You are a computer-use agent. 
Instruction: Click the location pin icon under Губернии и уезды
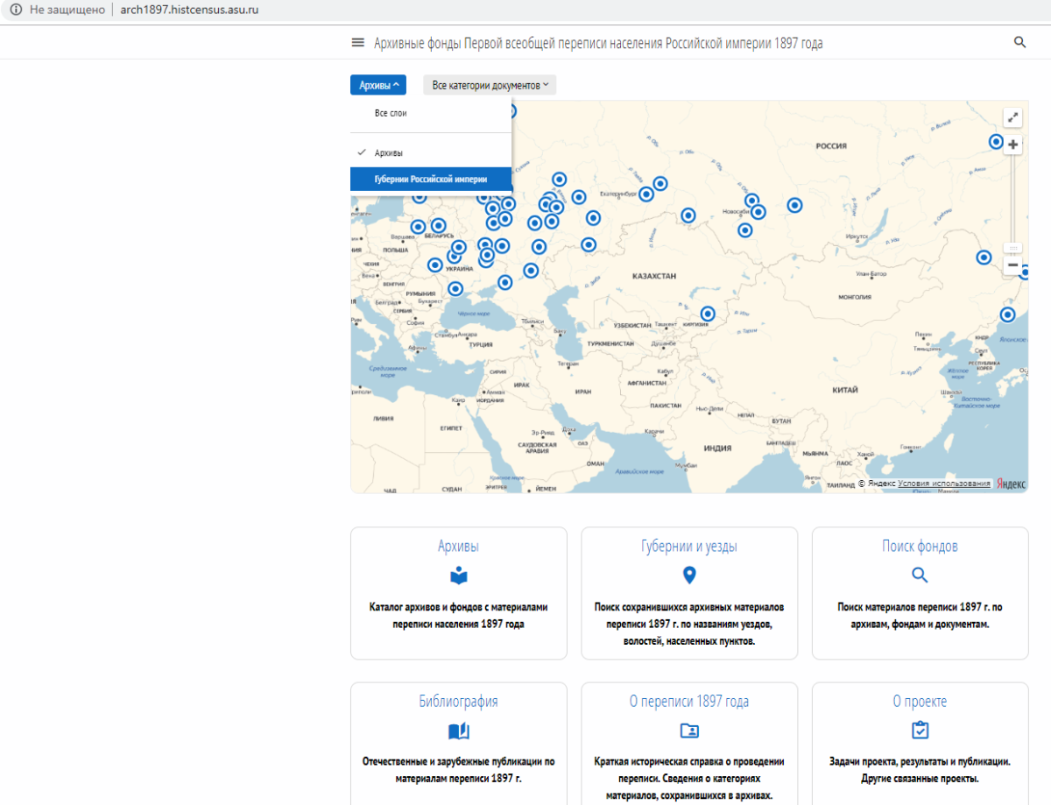point(689,576)
